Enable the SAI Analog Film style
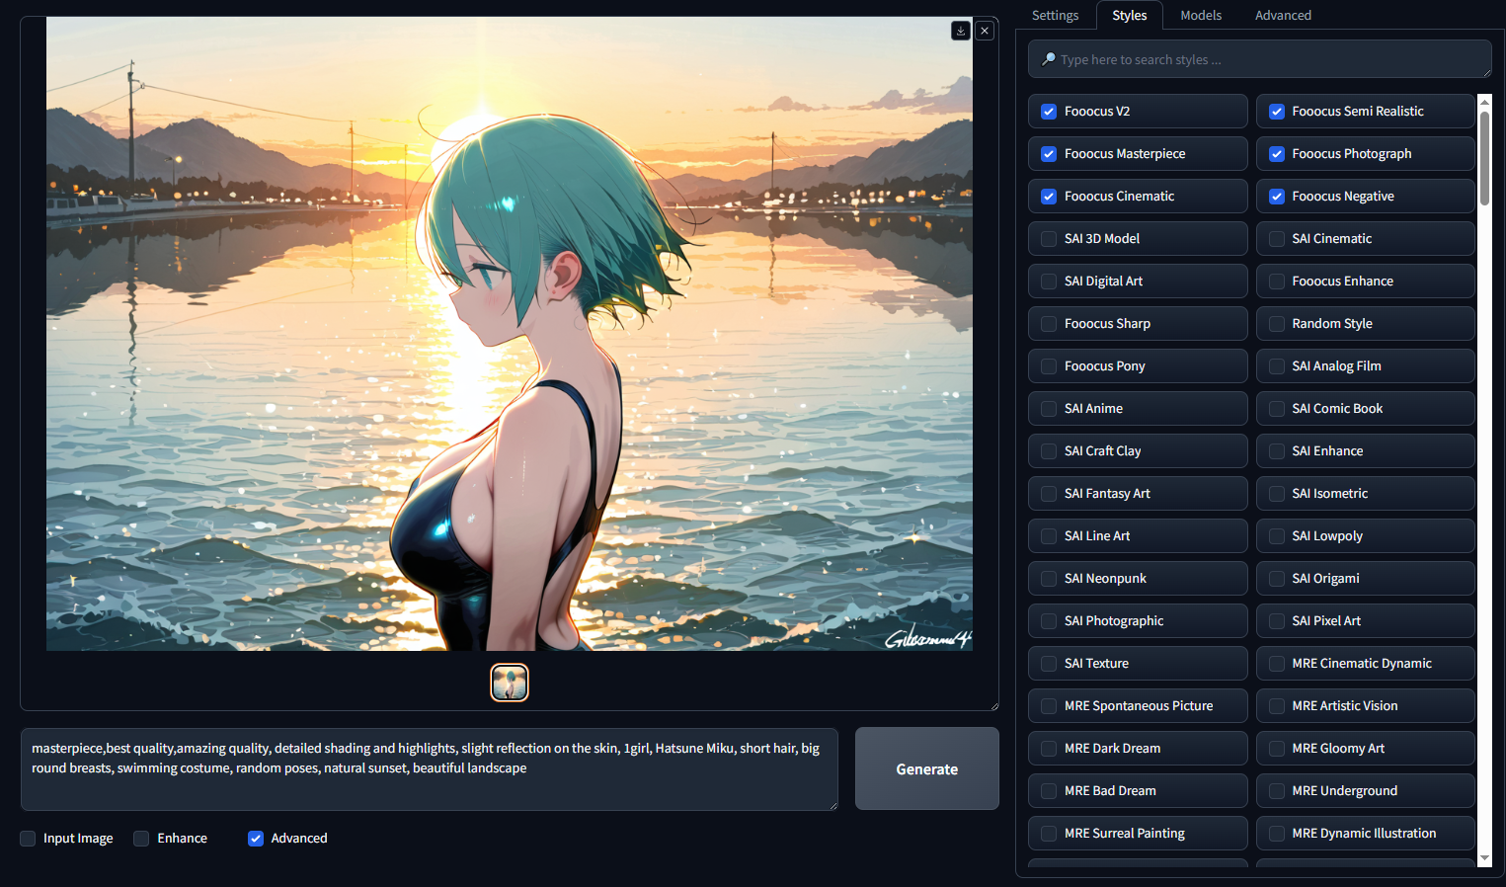Image resolution: width=1506 pixels, height=887 pixels. (1277, 366)
